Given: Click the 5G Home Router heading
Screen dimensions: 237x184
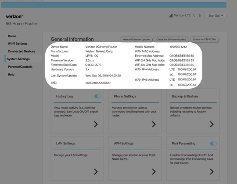Looking at the screenshot, I should click(22, 24).
